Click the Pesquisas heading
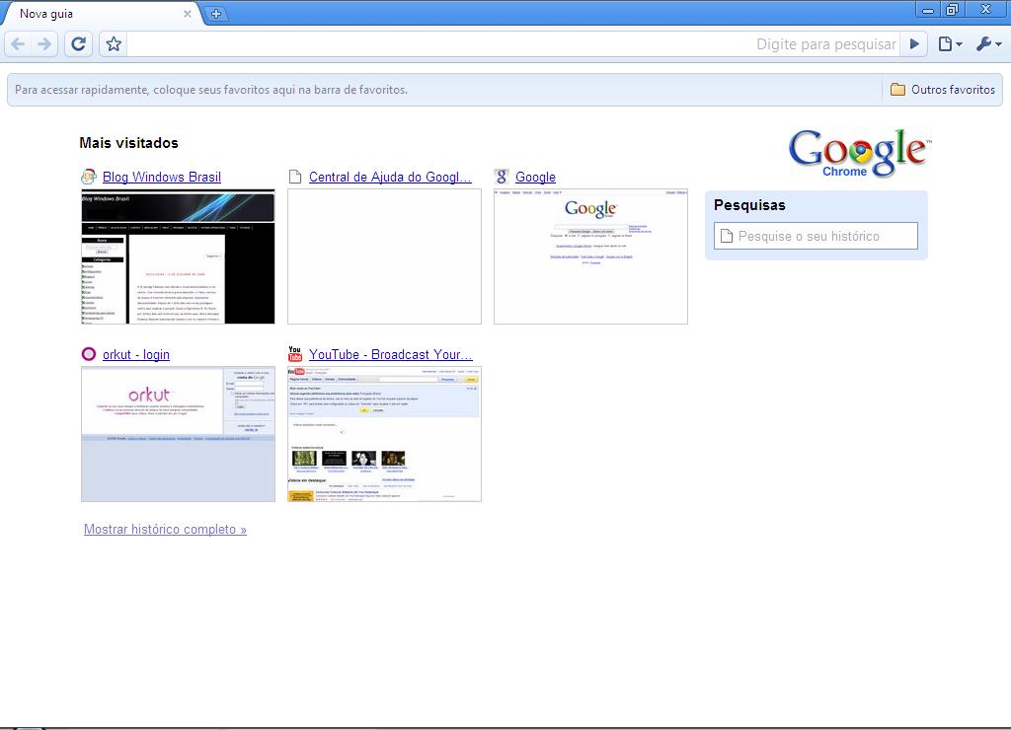Image resolution: width=1011 pixels, height=730 pixels. [749, 205]
